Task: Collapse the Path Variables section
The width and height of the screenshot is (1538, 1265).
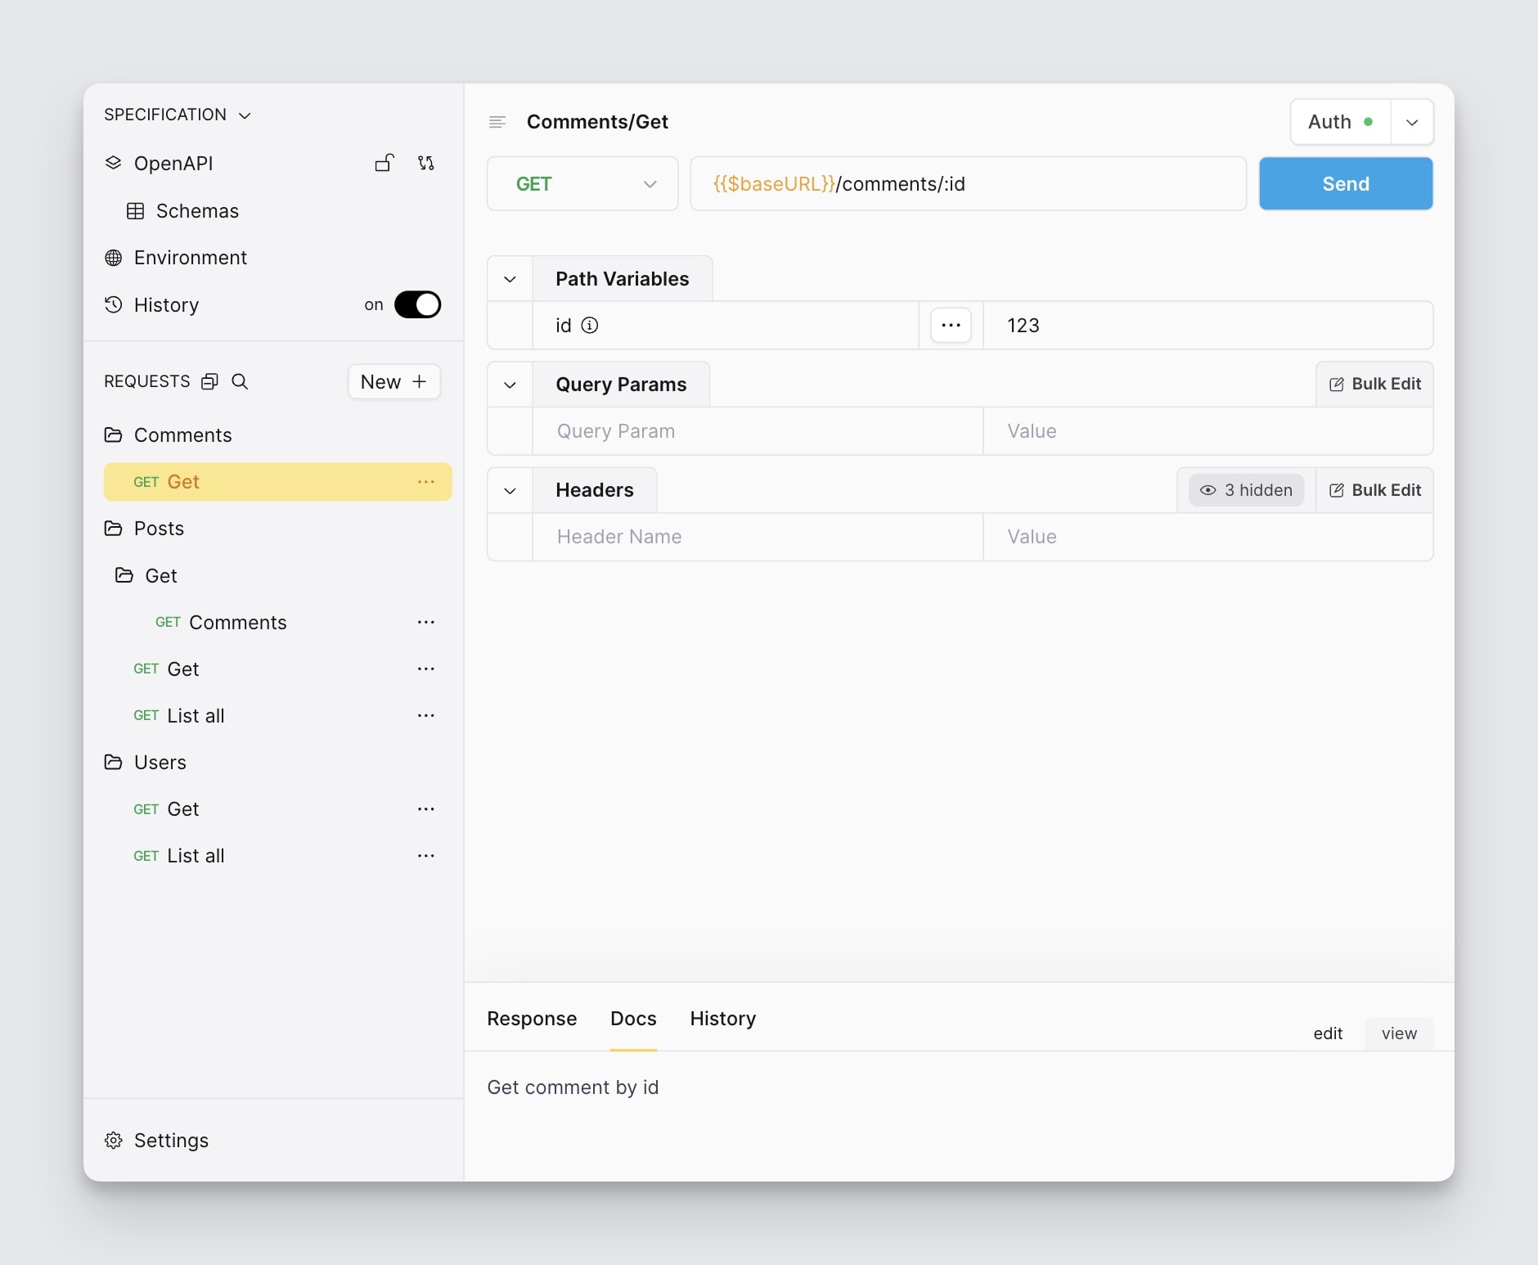Action: pyautogui.click(x=510, y=279)
